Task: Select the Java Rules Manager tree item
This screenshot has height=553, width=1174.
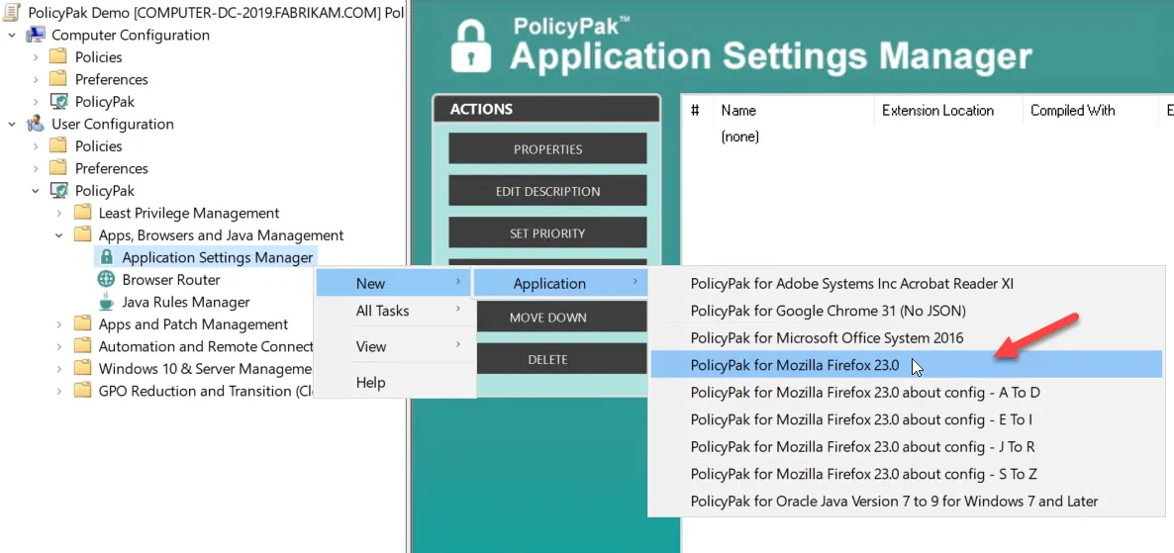Action: click(186, 303)
